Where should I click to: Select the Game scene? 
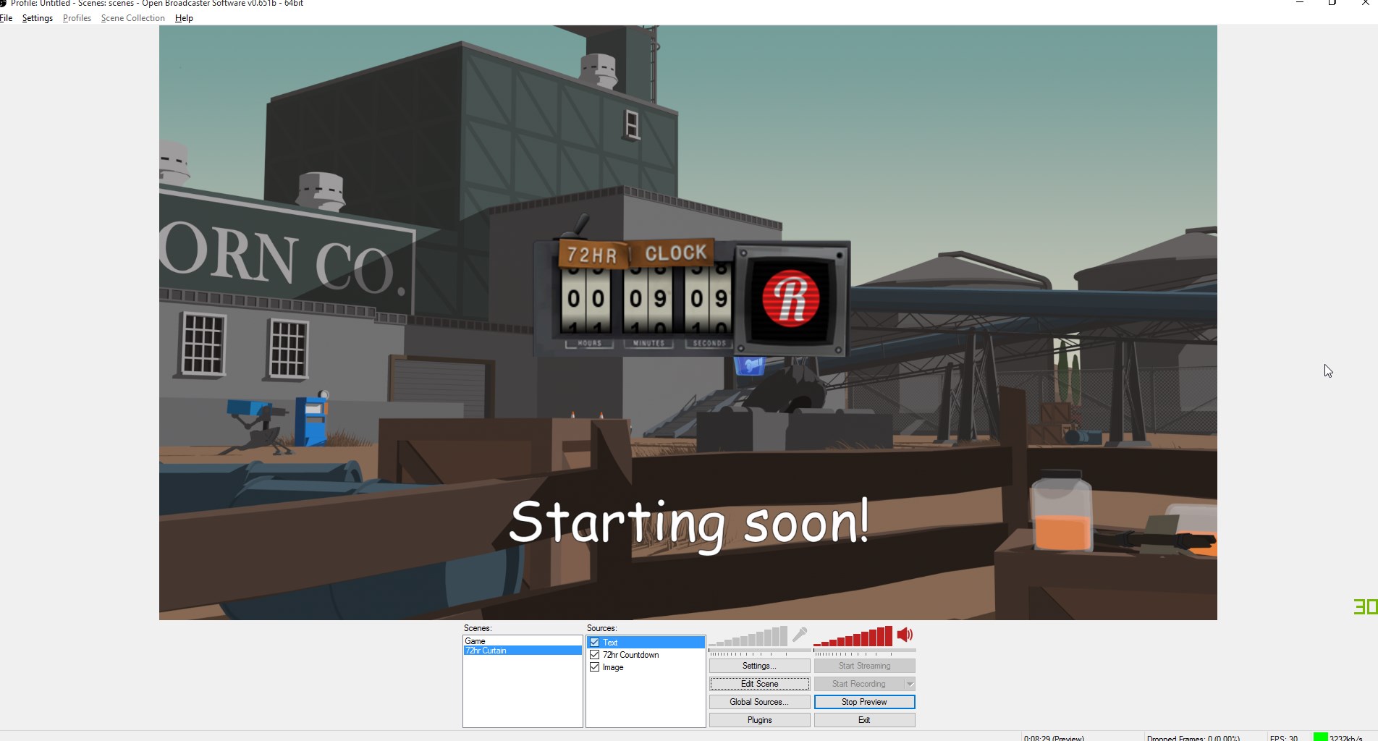523,641
